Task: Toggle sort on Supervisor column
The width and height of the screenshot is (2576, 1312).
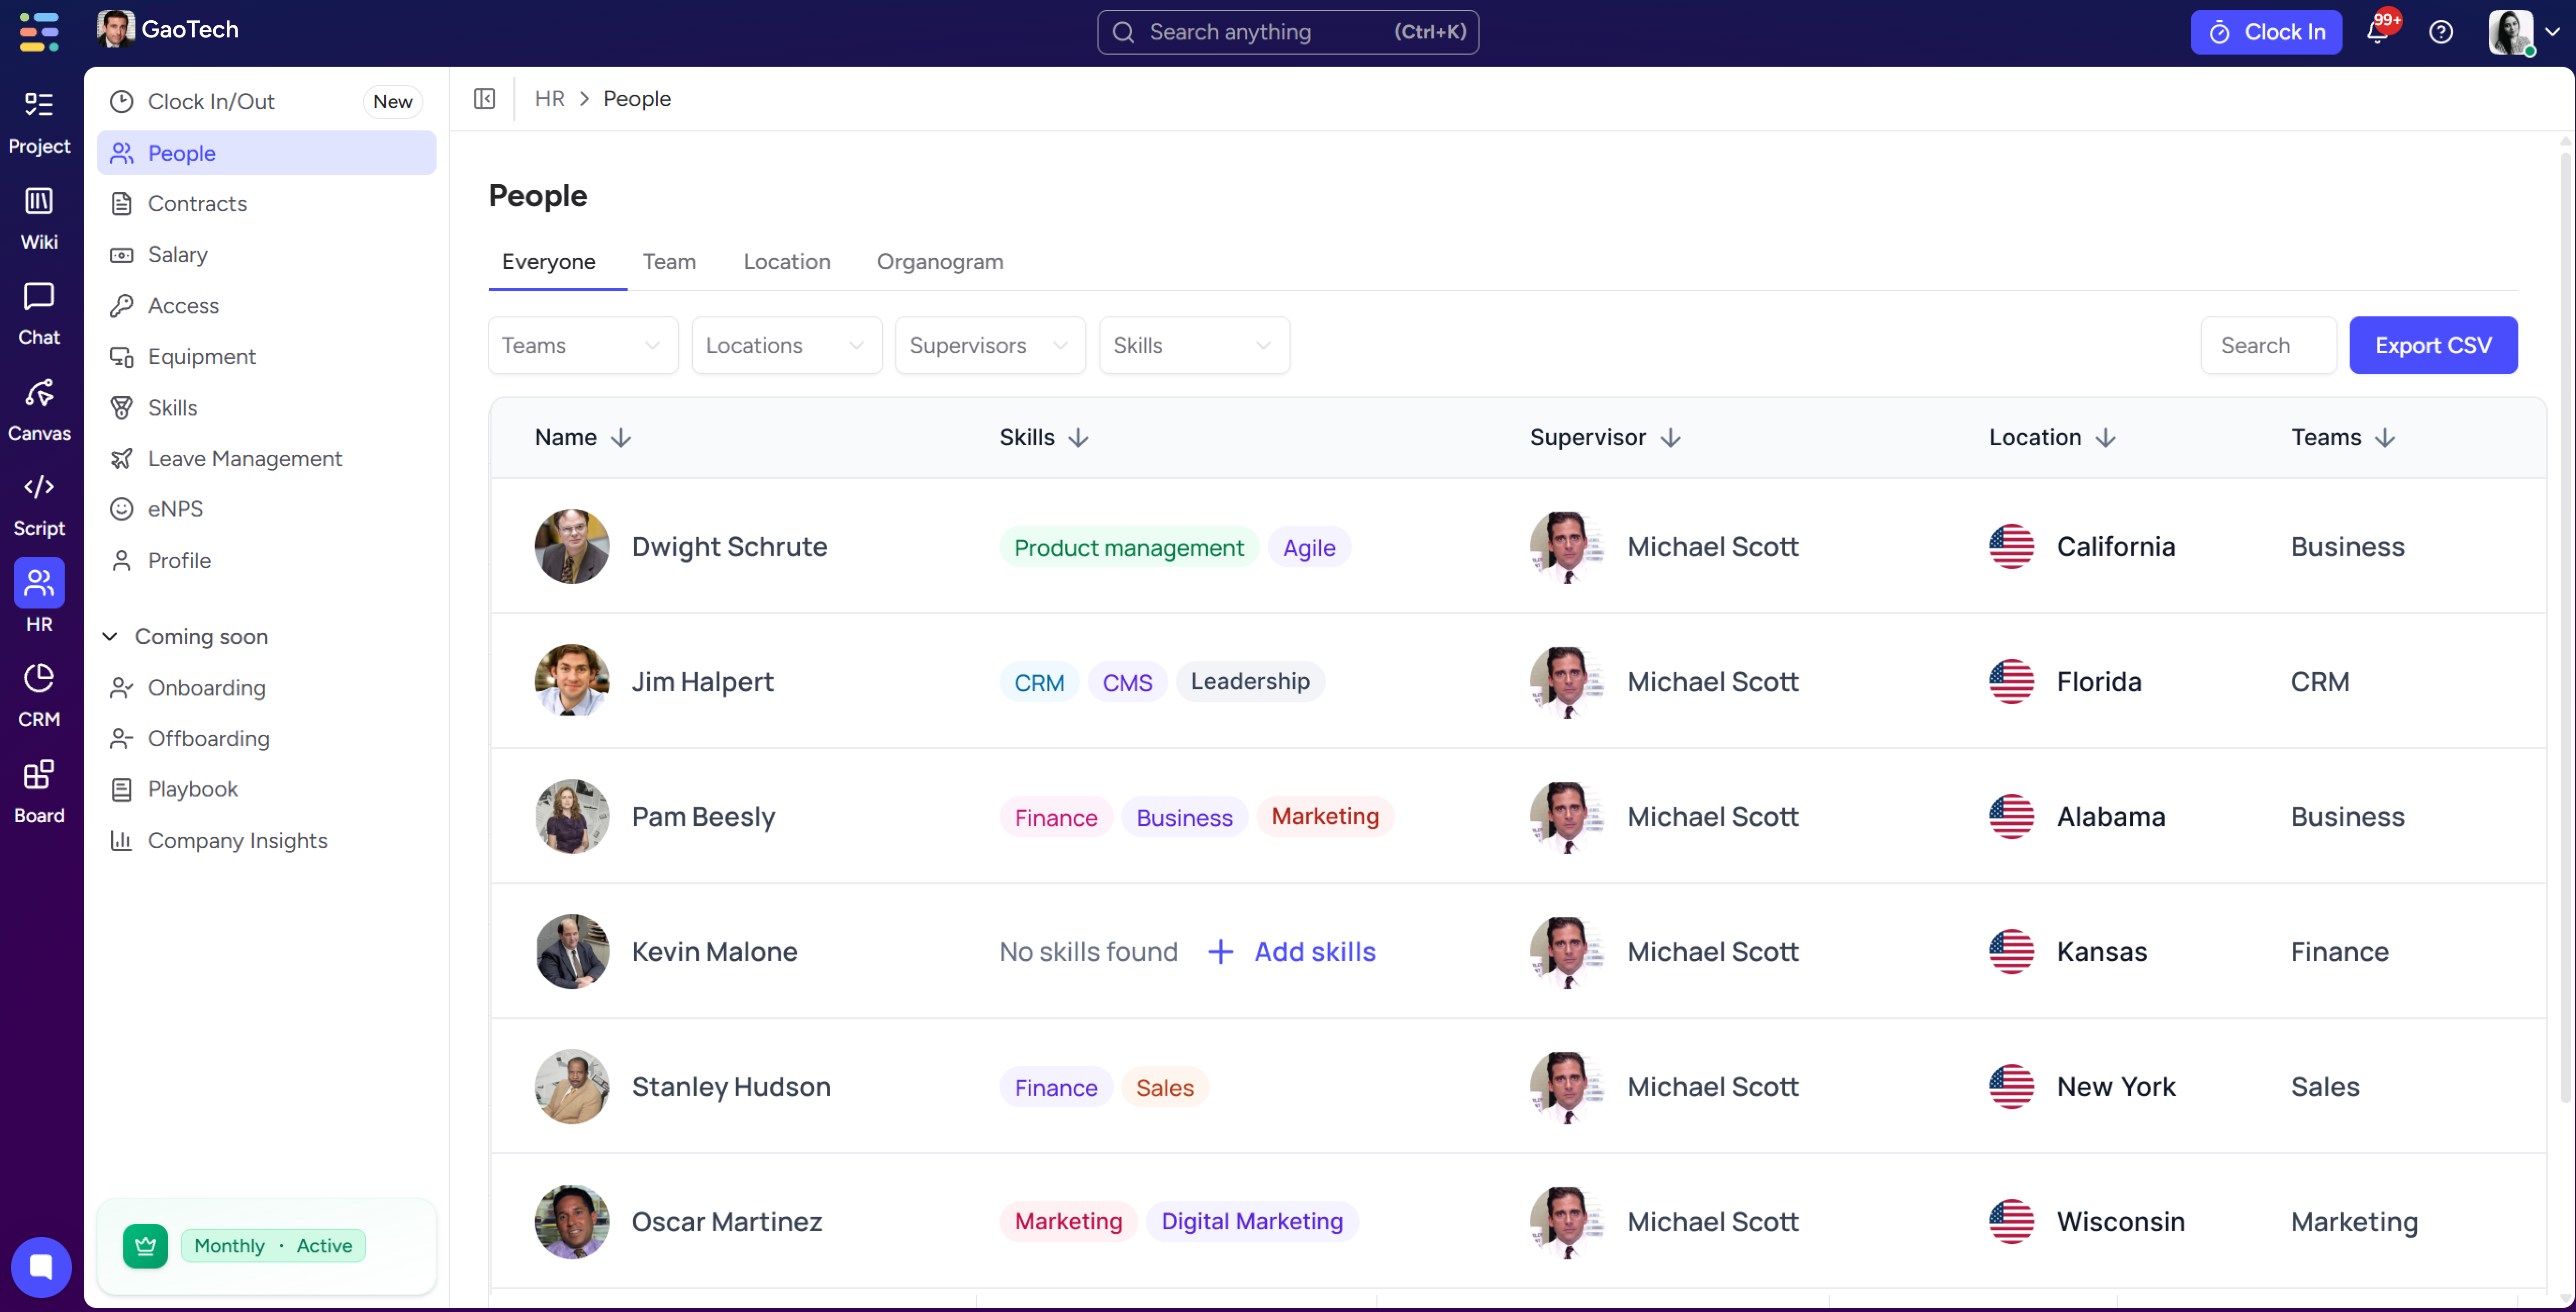Action: click(x=1670, y=438)
